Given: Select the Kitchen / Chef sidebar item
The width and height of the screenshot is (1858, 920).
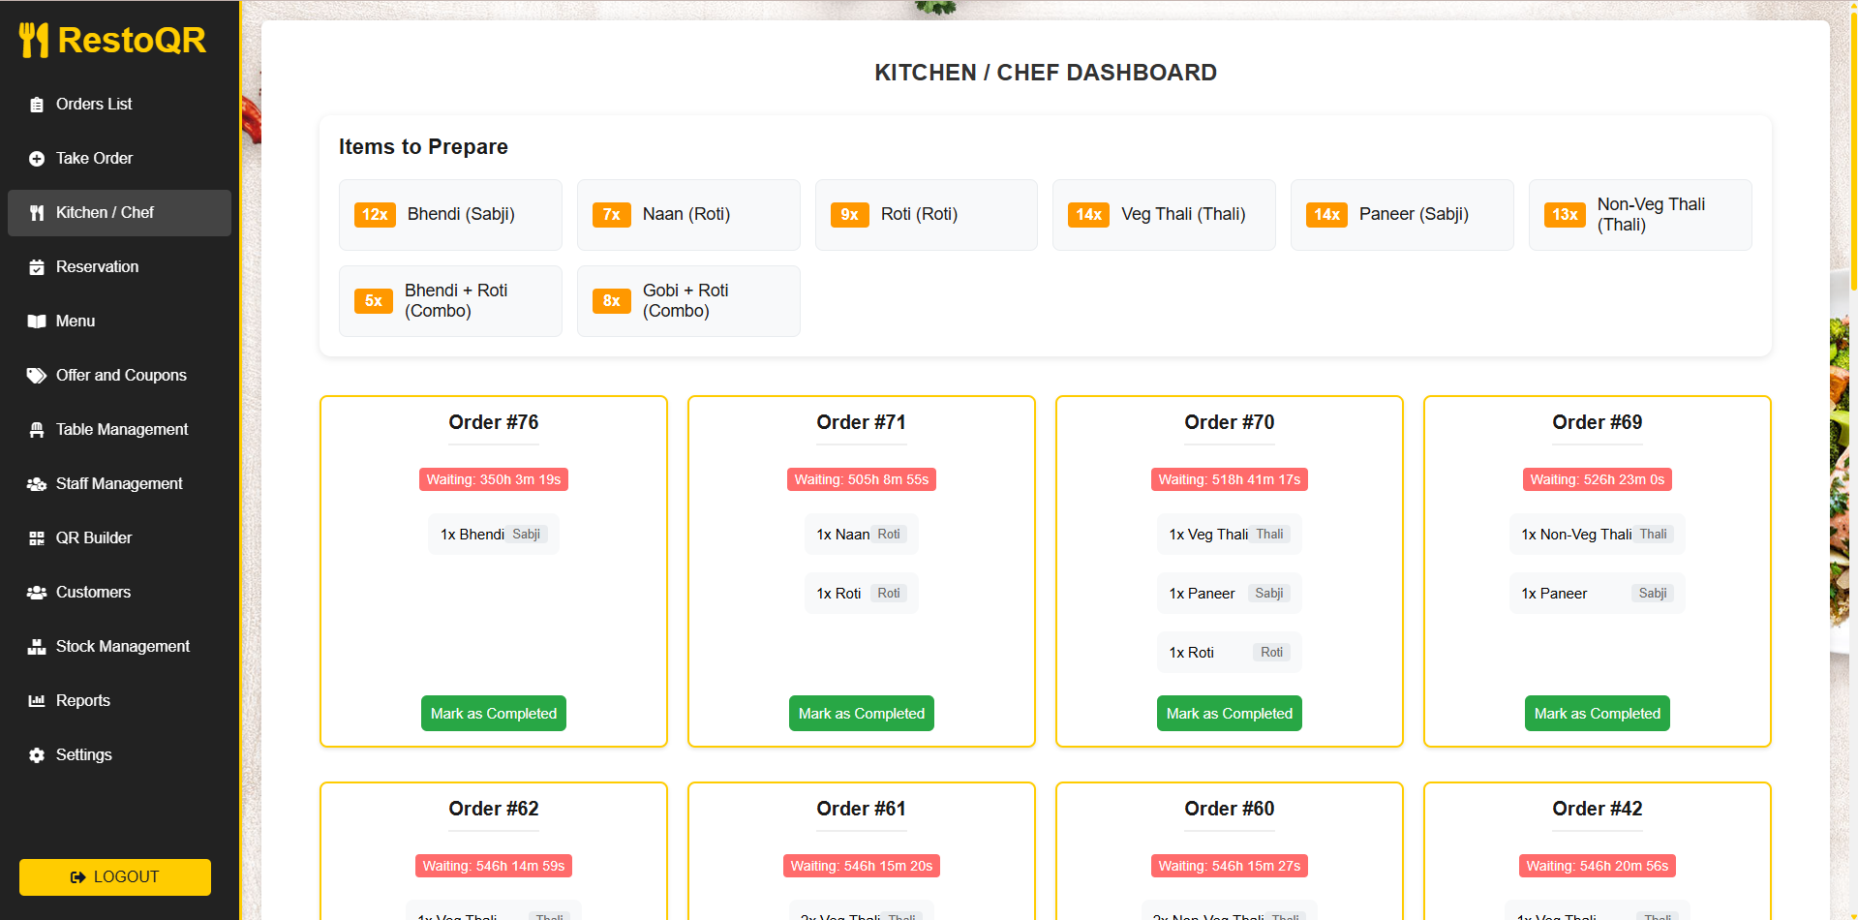Looking at the screenshot, I should point(105,213).
